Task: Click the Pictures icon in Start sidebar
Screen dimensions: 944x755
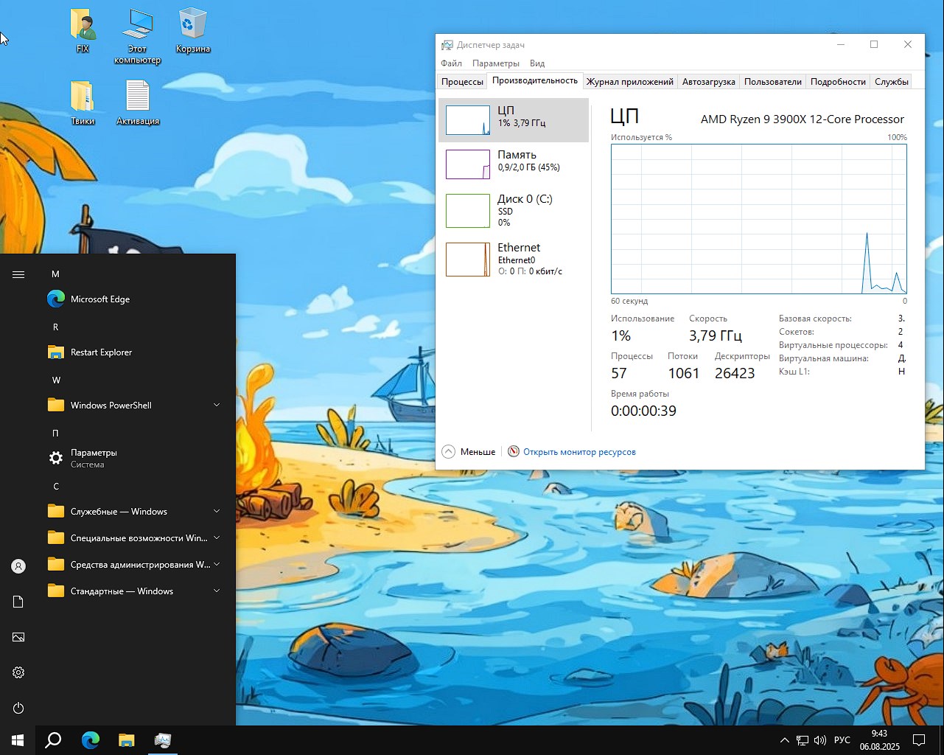Action: pos(18,637)
